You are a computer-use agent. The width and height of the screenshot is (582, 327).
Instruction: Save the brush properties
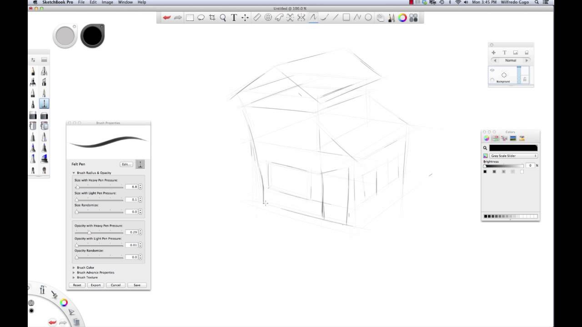[x=137, y=285]
